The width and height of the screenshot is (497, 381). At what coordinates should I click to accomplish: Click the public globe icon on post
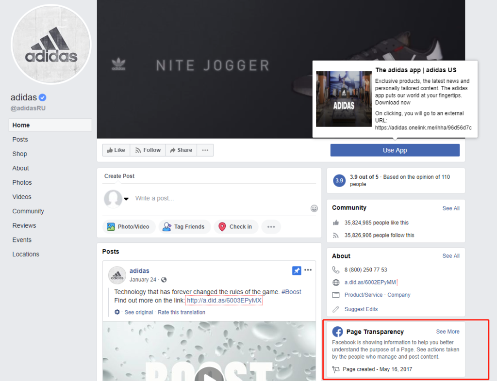point(164,280)
